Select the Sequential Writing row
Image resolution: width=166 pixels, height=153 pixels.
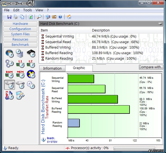click(x=101, y=36)
